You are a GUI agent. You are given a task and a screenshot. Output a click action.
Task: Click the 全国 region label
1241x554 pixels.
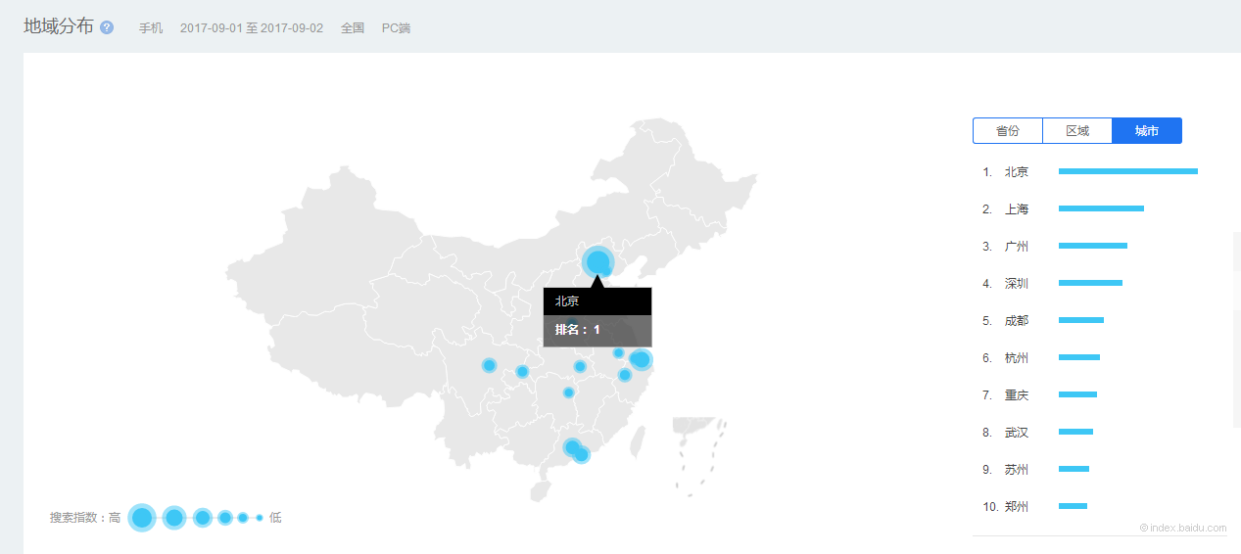(x=353, y=28)
